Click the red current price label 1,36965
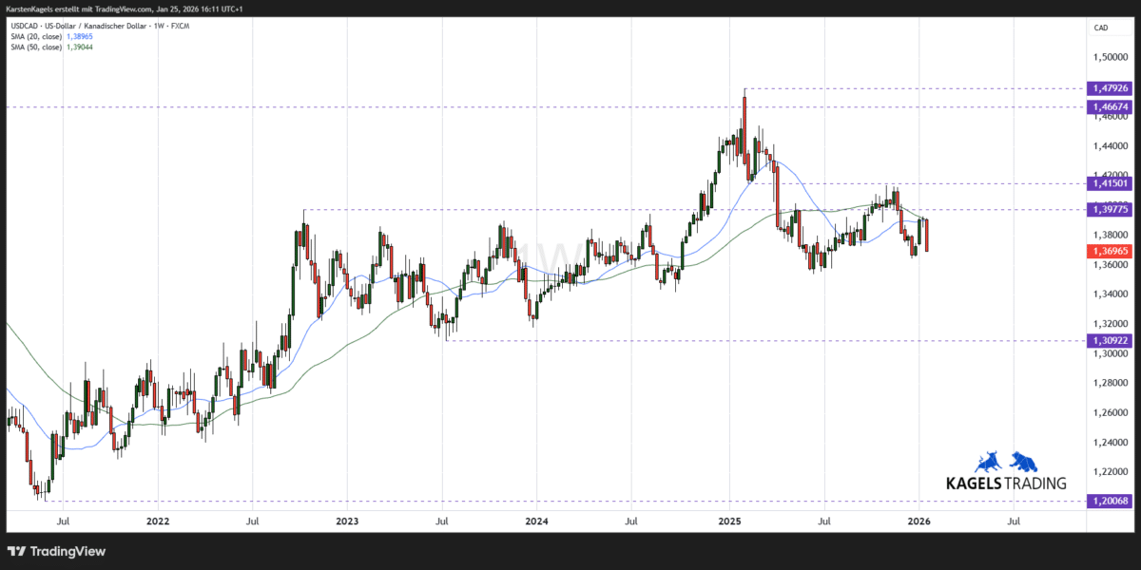The width and height of the screenshot is (1141, 570). point(1110,251)
